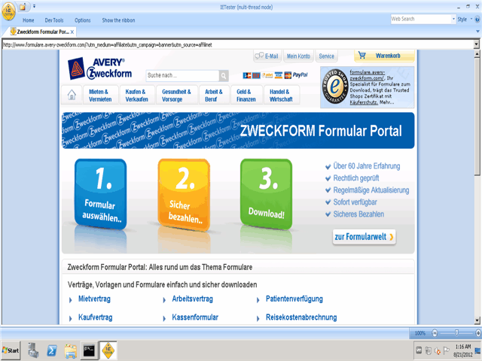Image resolution: width=482 pixels, height=361 pixels.
Task: Open the Käuferschutz link
Action: 364,102
